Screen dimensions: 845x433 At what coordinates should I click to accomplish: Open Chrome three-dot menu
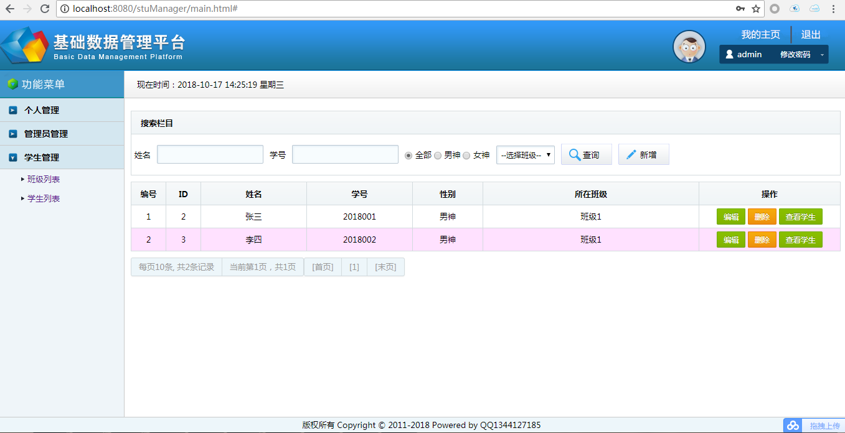tap(833, 9)
